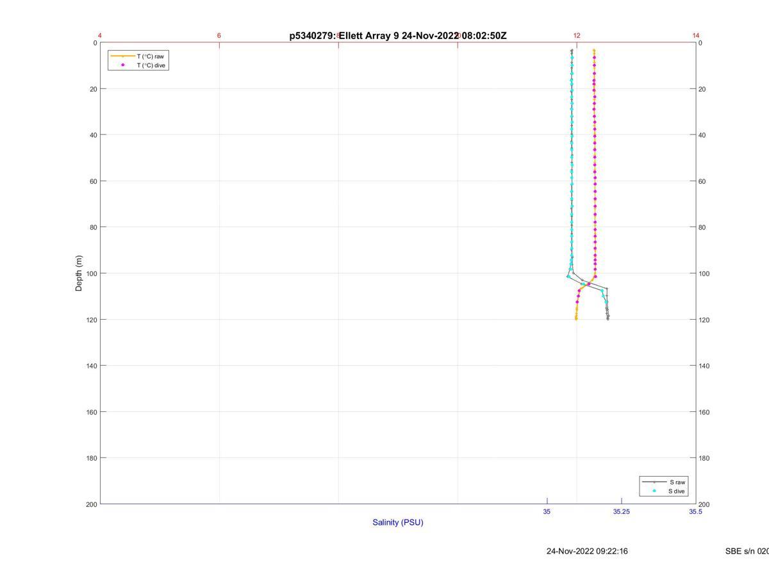
Task: Click the orange line sample beside 'T (°C) raw'
Action: click(122, 56)
